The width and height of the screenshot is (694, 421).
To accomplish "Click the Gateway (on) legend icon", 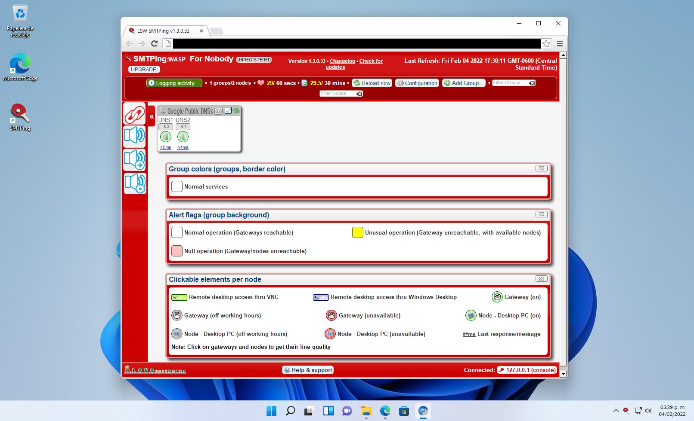I will point(497,297).
